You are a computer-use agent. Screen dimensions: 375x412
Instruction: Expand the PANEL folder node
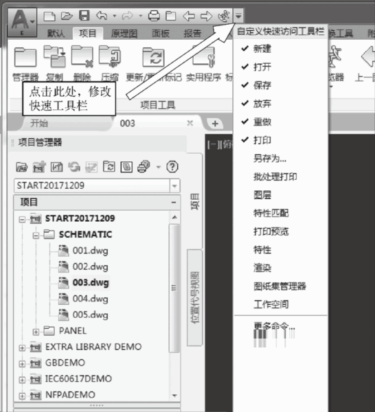(x=36, y=332)
